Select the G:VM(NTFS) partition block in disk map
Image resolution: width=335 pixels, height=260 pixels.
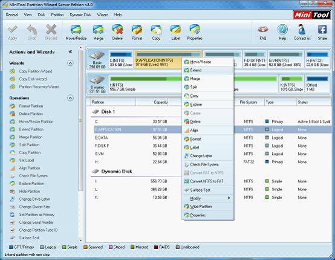(285, 59)
